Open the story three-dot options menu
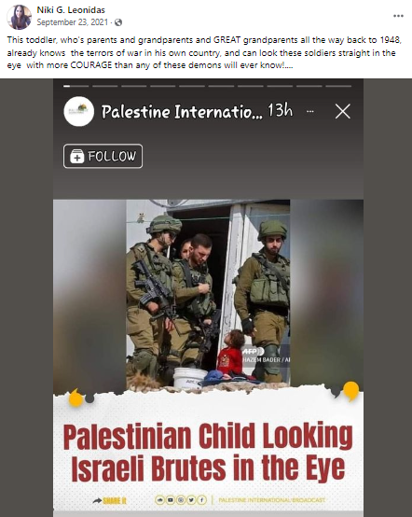412x517 pixels. pyautogui.click(x=309, y=111)
